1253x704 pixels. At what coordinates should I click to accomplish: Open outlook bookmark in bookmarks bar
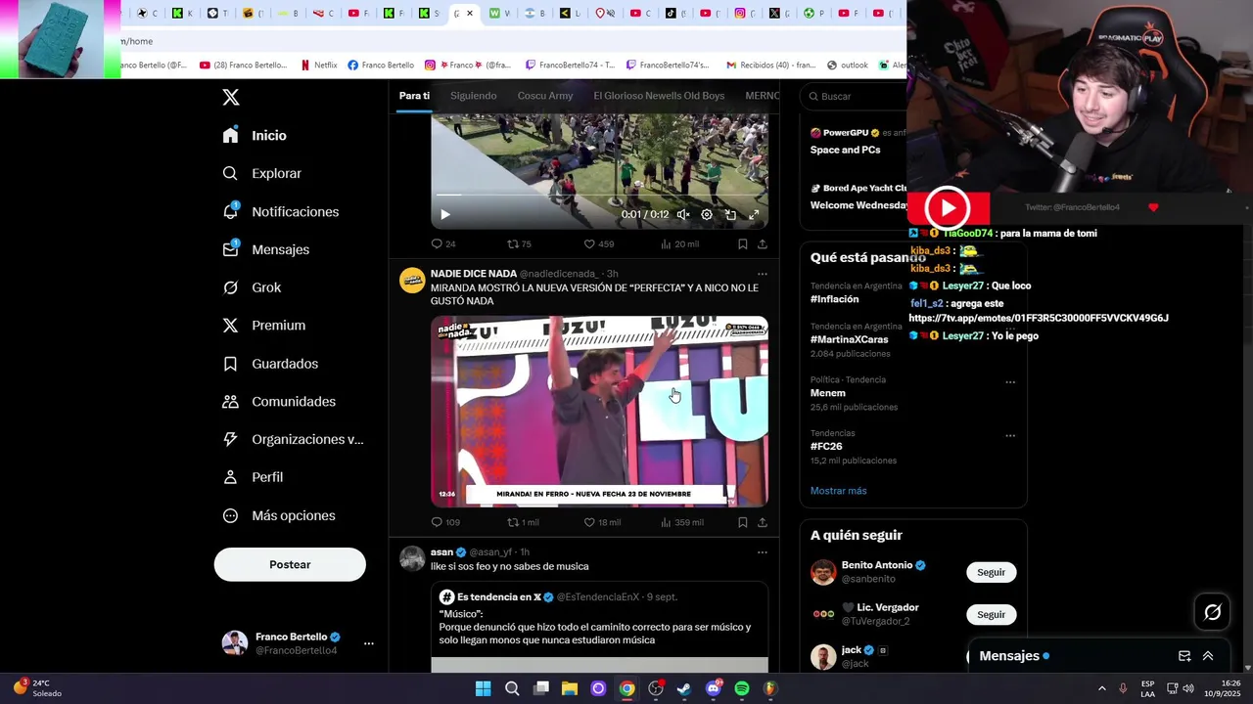(x=848, y=65)
